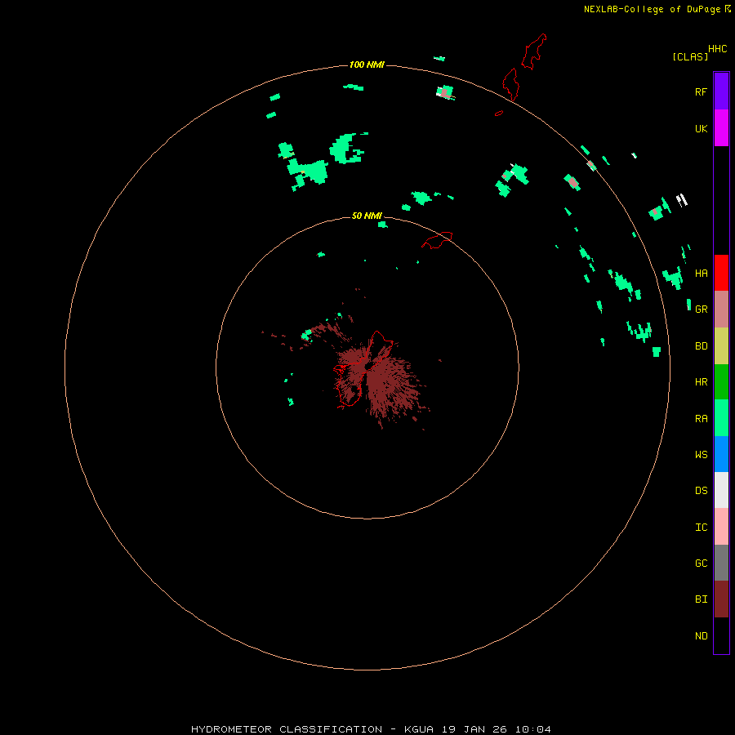The image size is (735, 735).
Task: Select the WS blue legend swatch
Action: pos(721,454)
